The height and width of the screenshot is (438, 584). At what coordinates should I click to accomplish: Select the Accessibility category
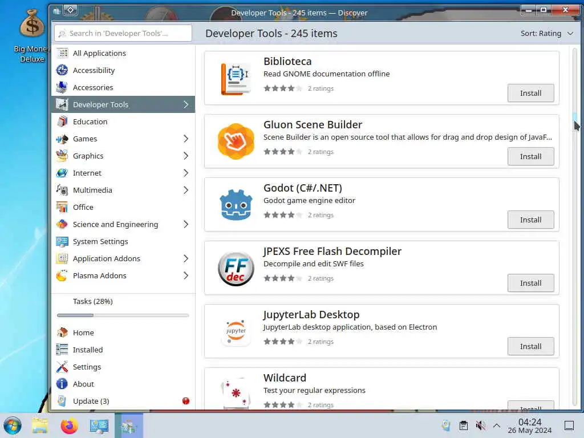pos(123,70)
